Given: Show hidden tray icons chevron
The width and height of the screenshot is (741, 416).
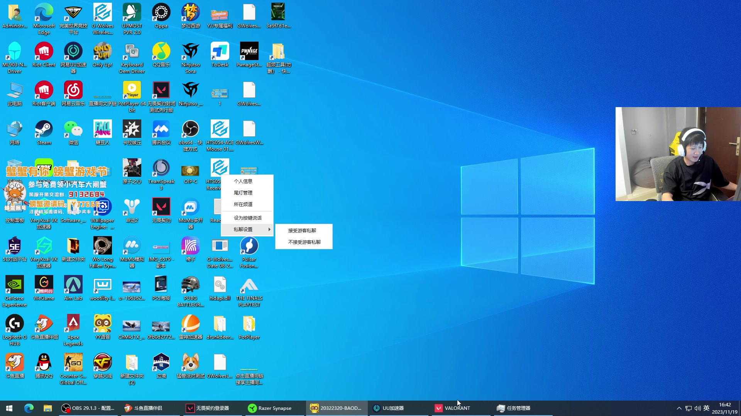Looking at the screenshot, I should pos(679,408).
